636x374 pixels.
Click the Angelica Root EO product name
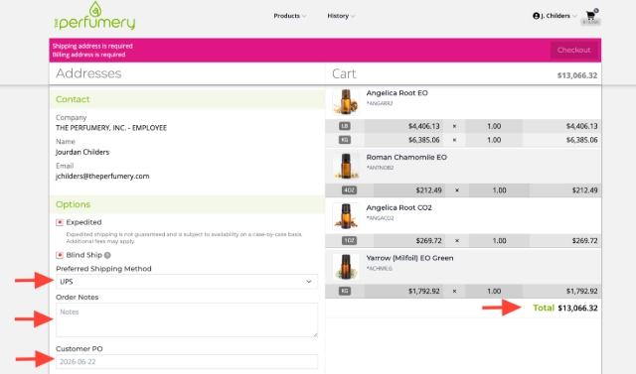(397, 93)
